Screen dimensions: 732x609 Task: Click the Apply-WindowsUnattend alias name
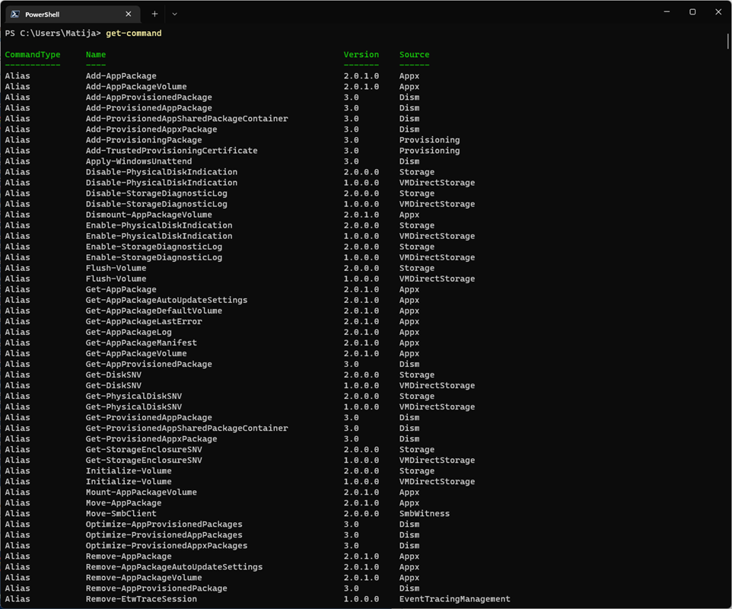click(138, 161)
